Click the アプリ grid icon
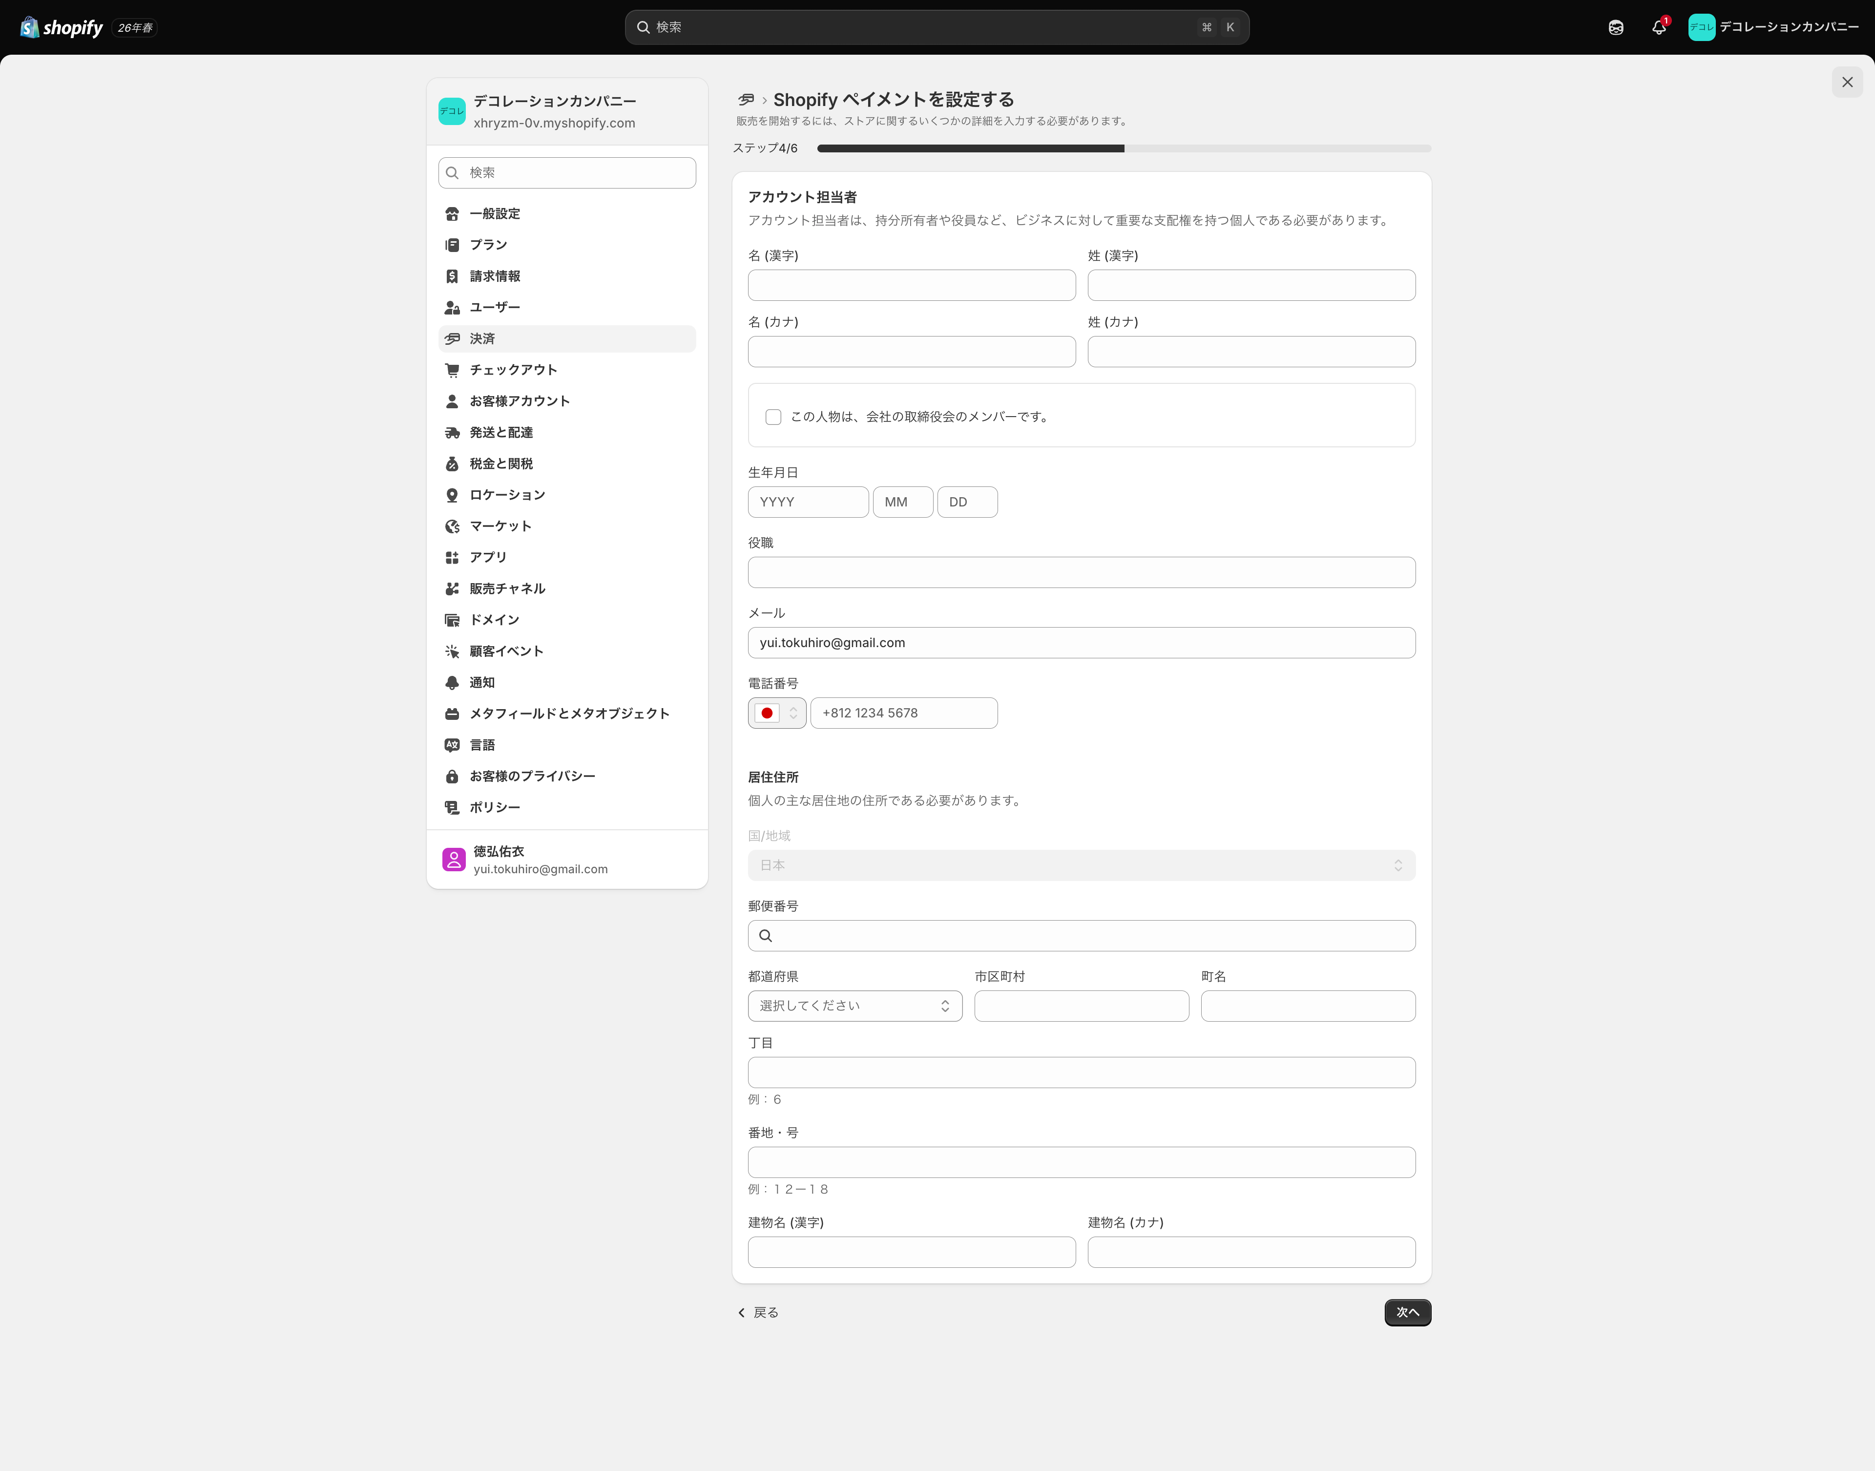 pos(452,557)
